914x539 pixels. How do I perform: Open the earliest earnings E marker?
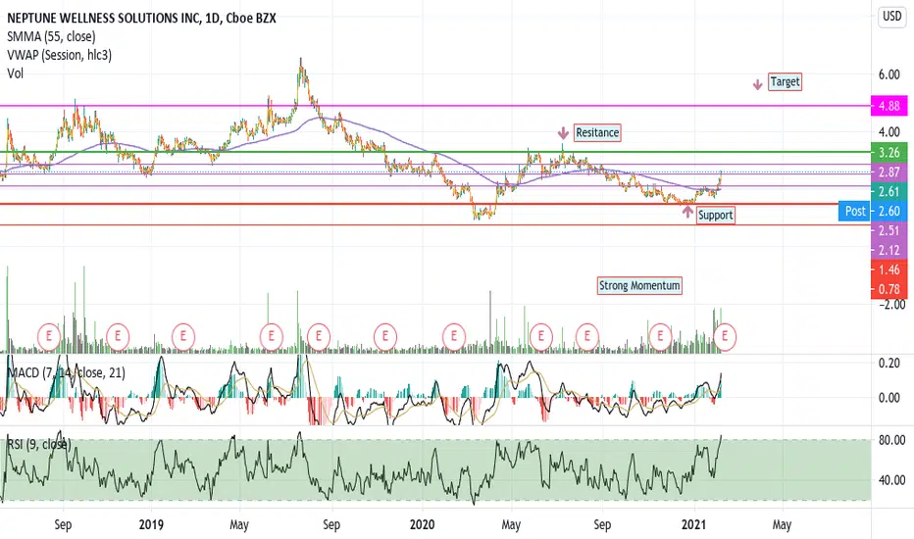[49, 336]
